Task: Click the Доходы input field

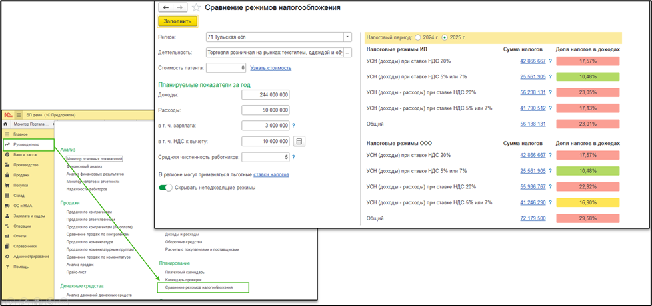Action: pyautogui.click(x=265, y=95)
